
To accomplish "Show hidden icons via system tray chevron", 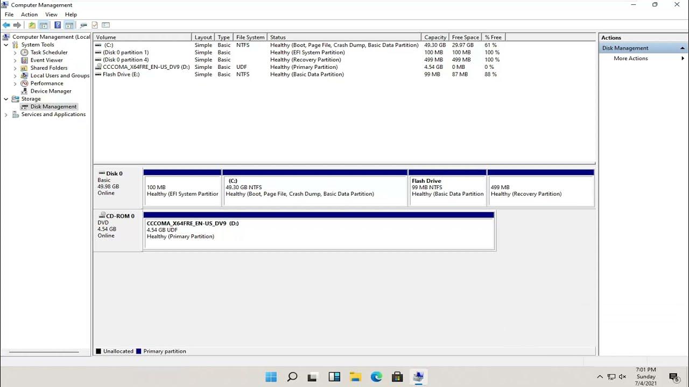I will [600, 377].
